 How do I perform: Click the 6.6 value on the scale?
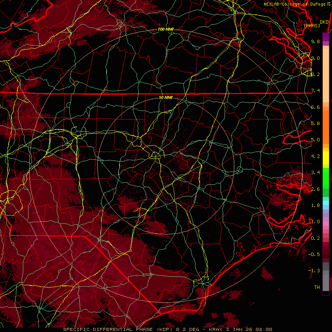pos(315,107)
